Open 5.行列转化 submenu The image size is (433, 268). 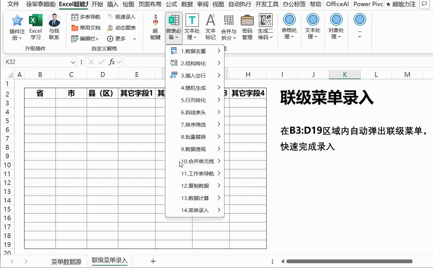click(195, 100)
